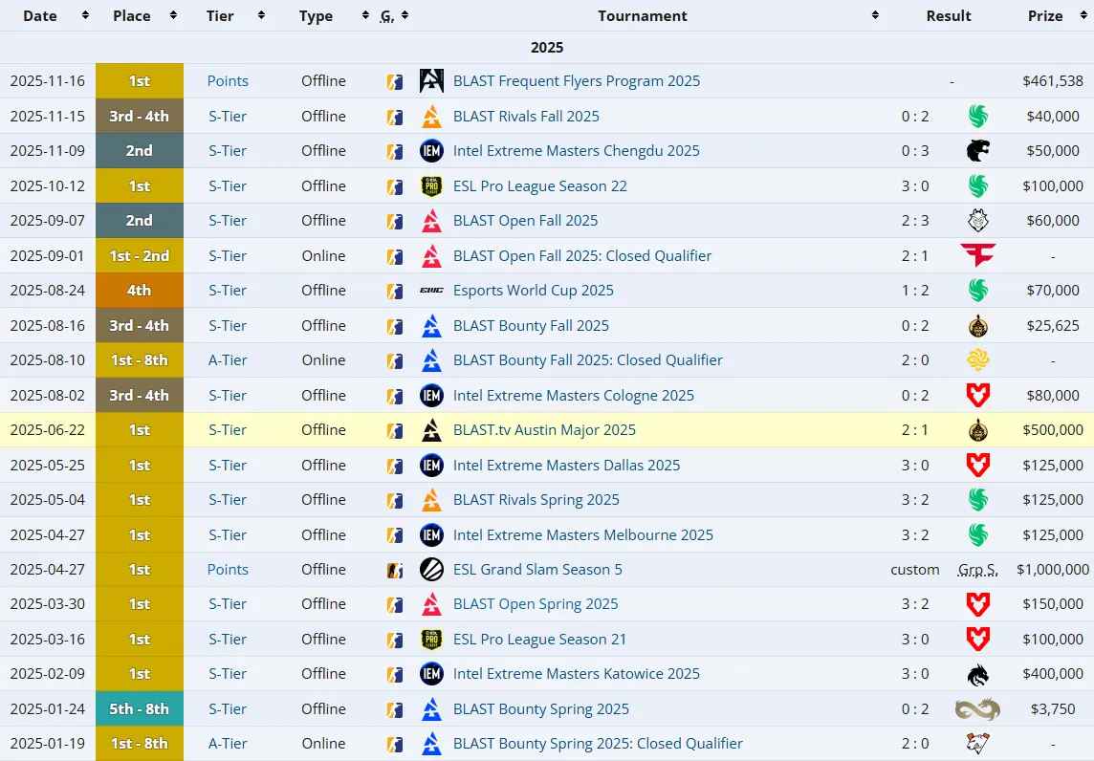Click the ESL Pro League Season 22 logo
1094x761 pixels.
point(431,186)
